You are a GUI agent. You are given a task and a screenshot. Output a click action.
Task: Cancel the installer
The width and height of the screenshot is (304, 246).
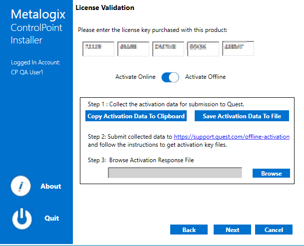pyautogui.click(x=274, y=230)
